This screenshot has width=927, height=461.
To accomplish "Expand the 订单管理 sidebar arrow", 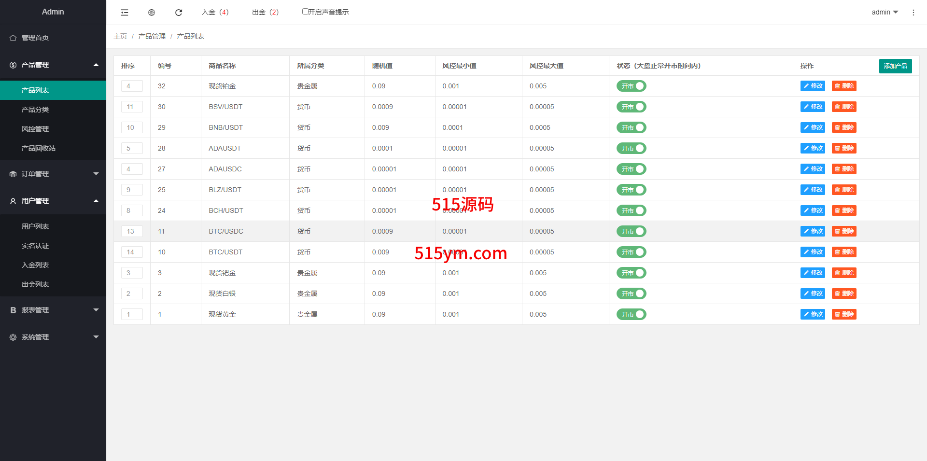I will pos(96,174).
